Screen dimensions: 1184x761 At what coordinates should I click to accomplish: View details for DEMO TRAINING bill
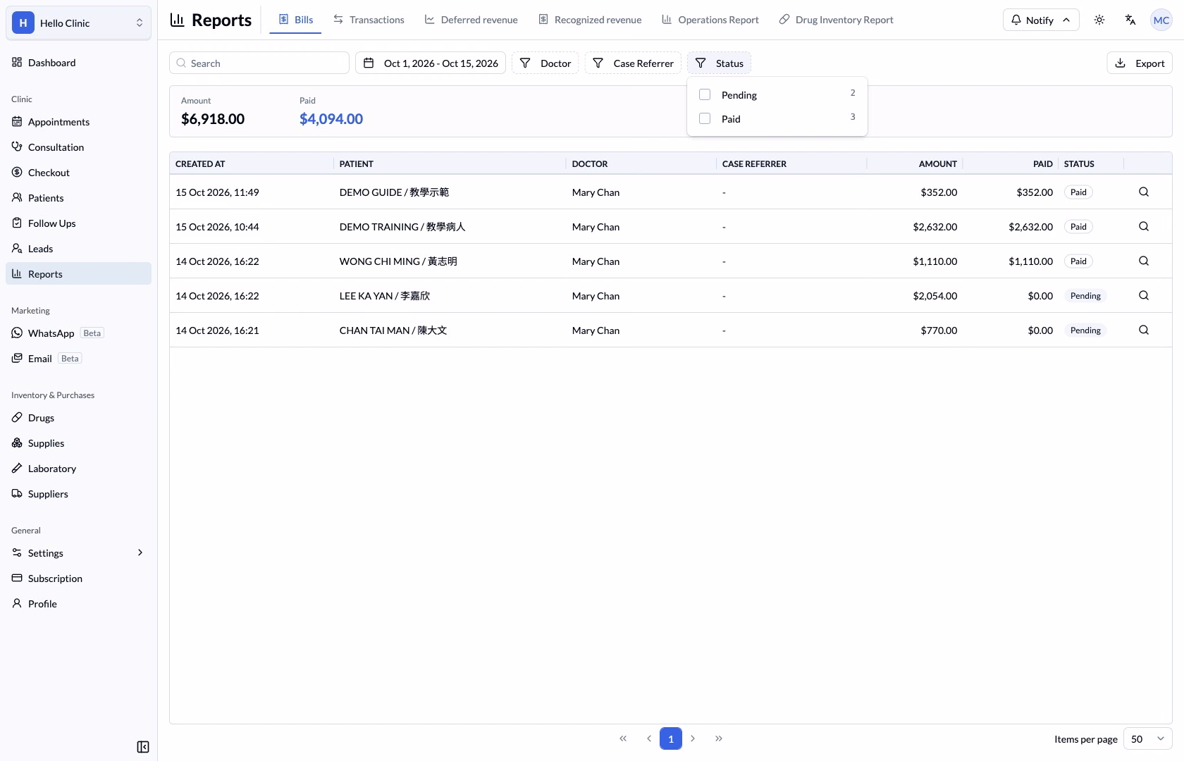click(x=1144, y=226)
